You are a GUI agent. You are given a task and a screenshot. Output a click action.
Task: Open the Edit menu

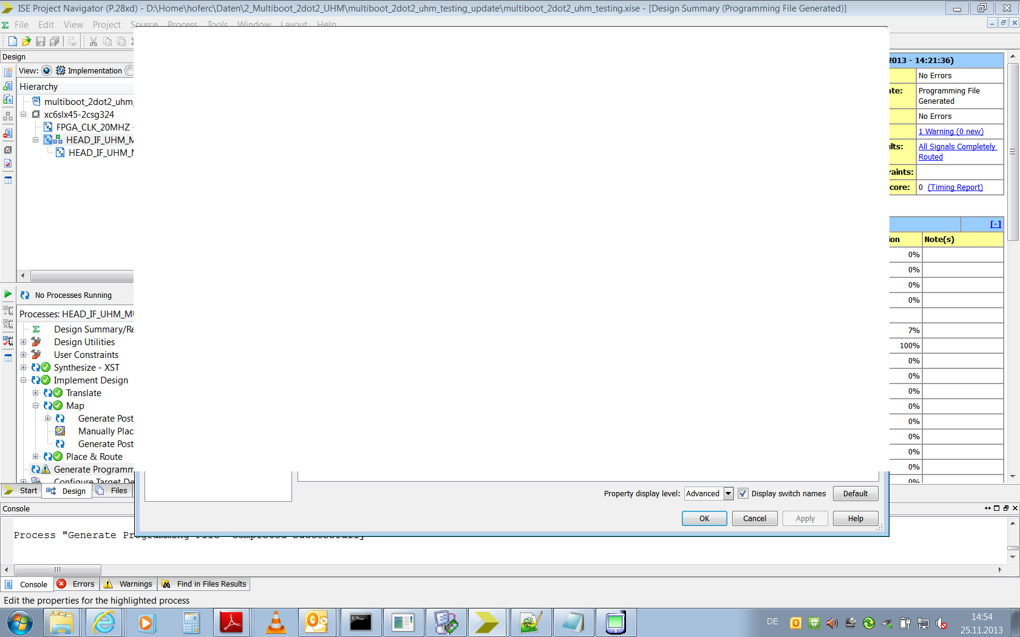point(46,25)
